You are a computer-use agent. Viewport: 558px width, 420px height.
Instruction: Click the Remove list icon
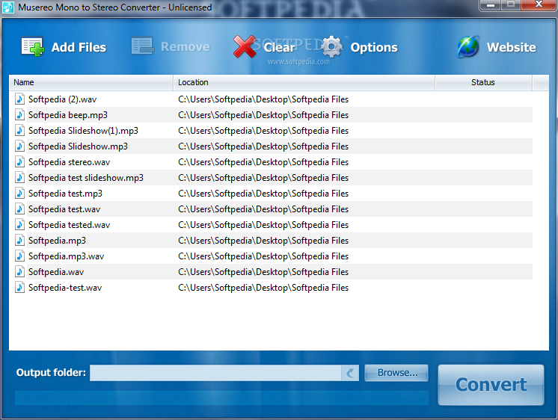(142, 46)
